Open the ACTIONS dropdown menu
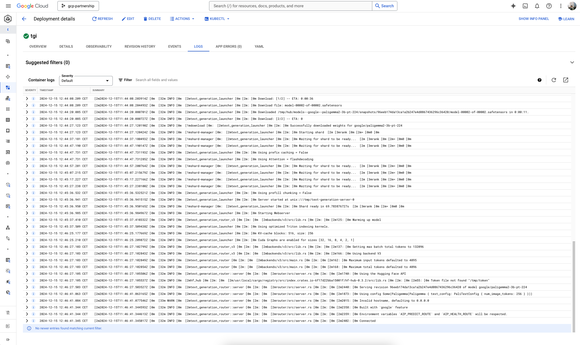 [182, 19]
